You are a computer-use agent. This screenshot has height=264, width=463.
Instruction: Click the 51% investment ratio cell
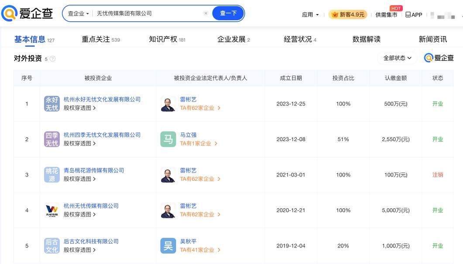pyautogui.click(x=343, y=139)
